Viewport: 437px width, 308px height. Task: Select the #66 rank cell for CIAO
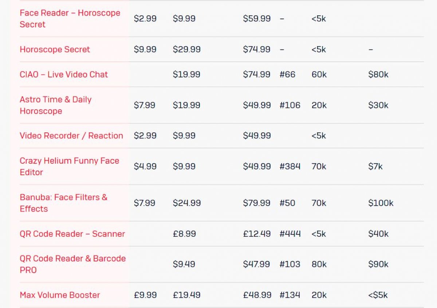(287, 75)
